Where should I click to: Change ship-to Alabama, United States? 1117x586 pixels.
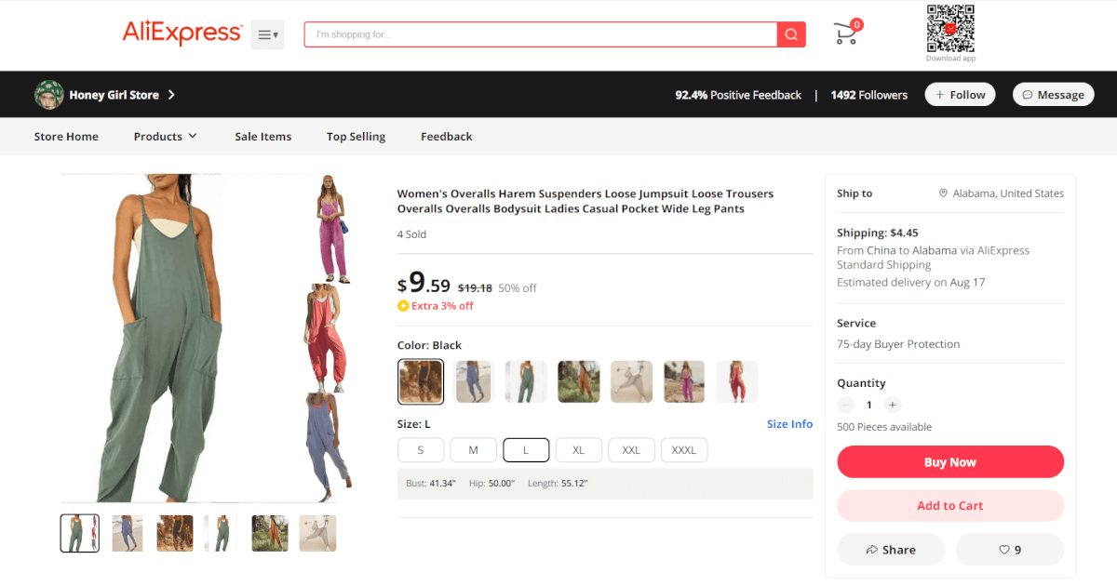click(1008, 193)
